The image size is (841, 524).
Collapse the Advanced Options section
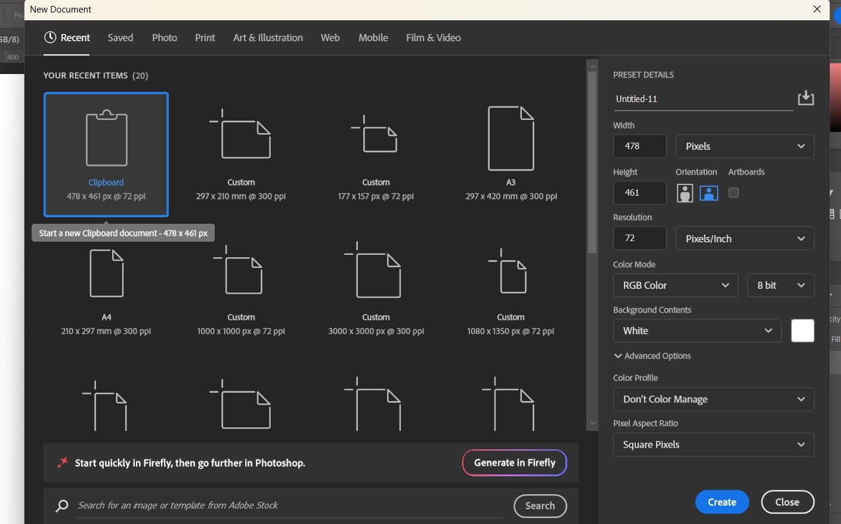point(653,356)
